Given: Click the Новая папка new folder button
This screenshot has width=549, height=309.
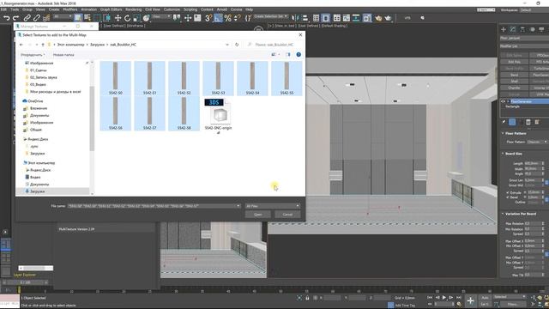Looking at the screenshot, I should tap(63, 55).
